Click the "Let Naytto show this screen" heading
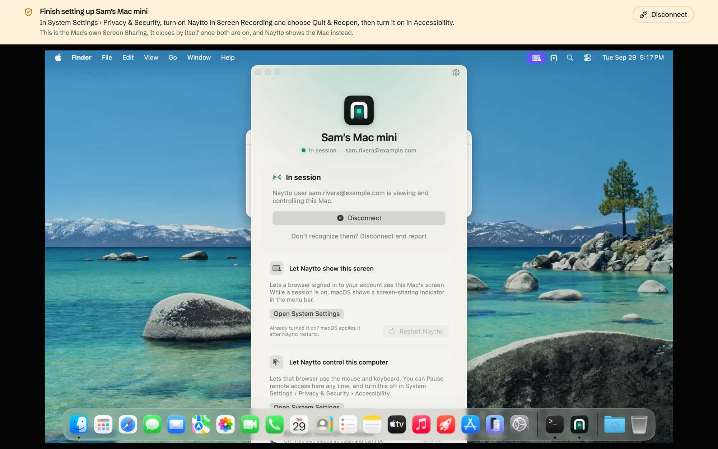The height and width of the screenshot is (449, 718). tap(331, 269)
